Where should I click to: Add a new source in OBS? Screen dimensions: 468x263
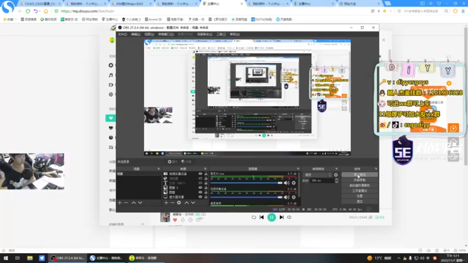pyautogui.click(x=166, y=203)
